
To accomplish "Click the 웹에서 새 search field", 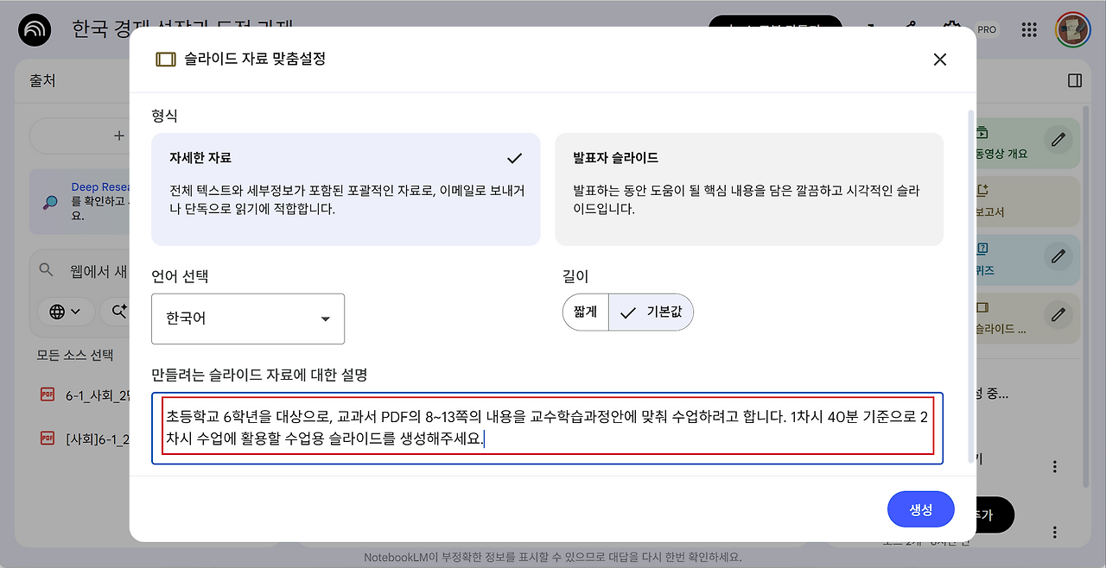I will pyautogui.click(x=99, y=271).
